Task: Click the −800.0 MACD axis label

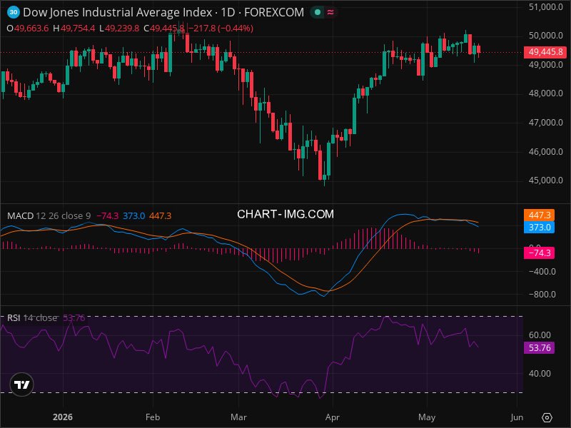Action: [542, 295]
